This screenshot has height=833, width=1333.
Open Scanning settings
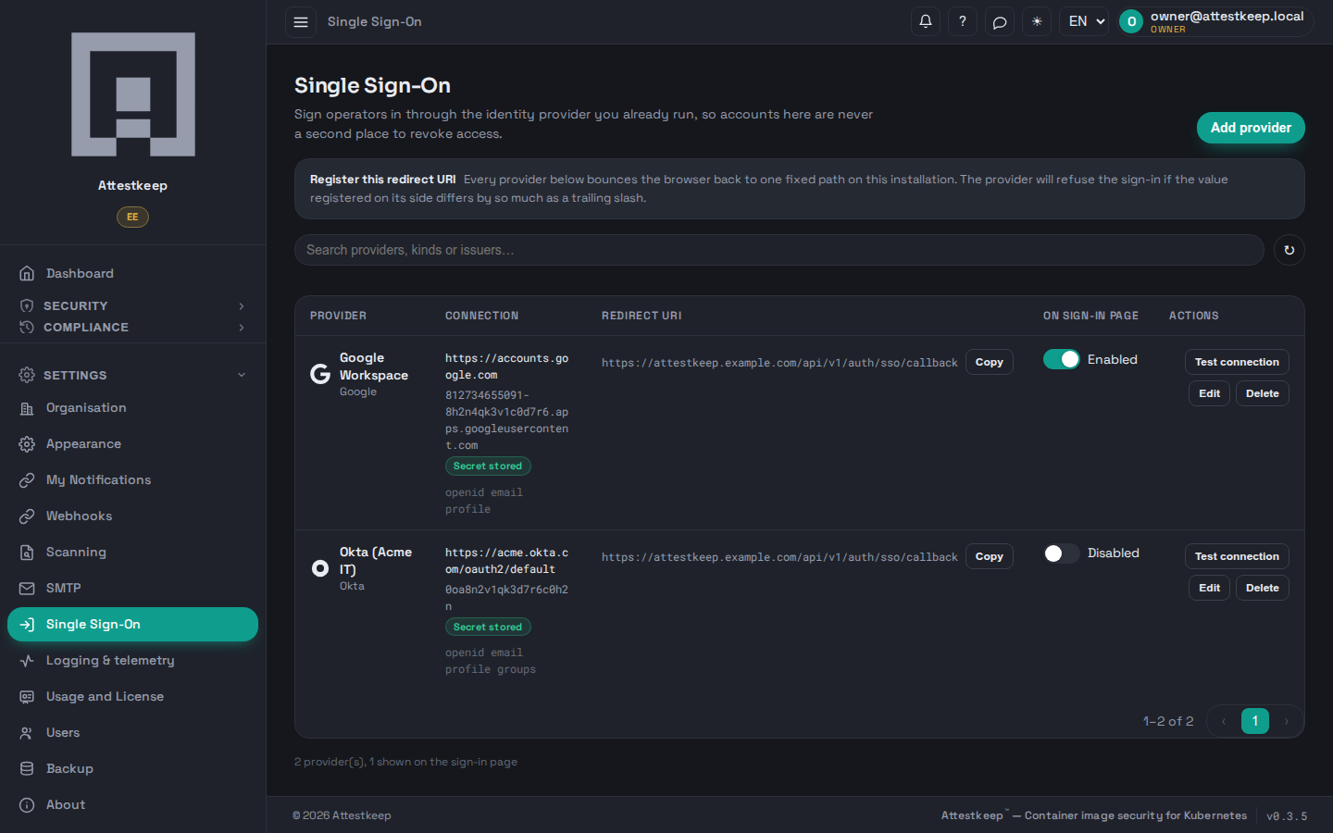pos(132,552)
